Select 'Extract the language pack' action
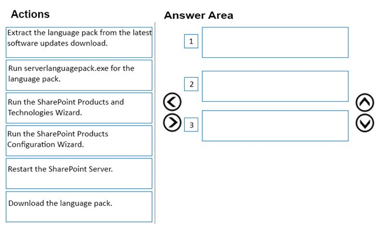This screenshot has width=379, height=228. tap(79, 42)
